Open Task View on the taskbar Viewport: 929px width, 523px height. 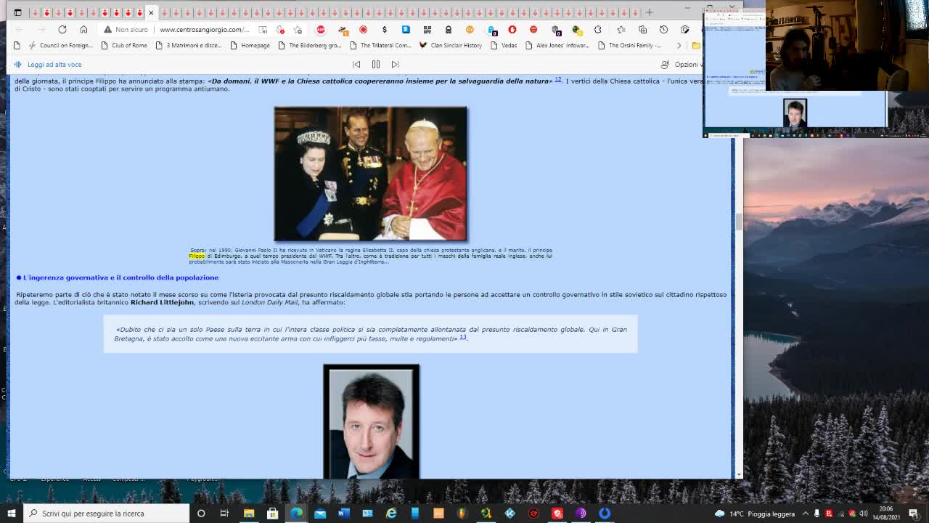tap(224, 514)
